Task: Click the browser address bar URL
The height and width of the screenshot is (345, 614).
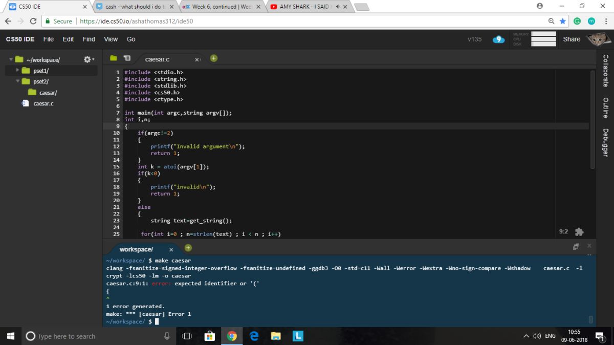Action: coord(137,21)
